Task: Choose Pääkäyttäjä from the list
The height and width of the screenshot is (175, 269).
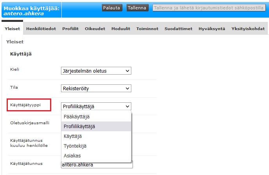Action: coord(77,116)
